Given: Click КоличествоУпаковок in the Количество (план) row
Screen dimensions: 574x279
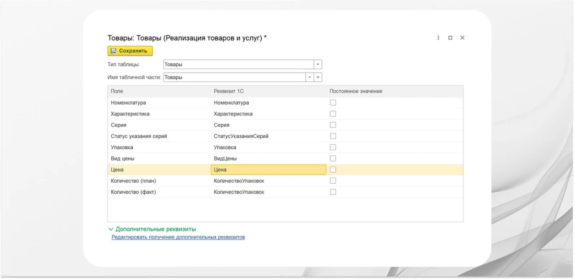Looking at the screenshot, I should 269,181.
